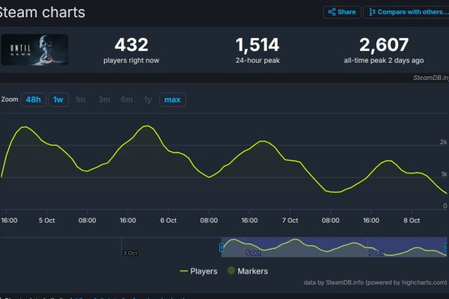449x299 pixels.
Task: Click the share icon in Share button
Action: pos(332,12)
